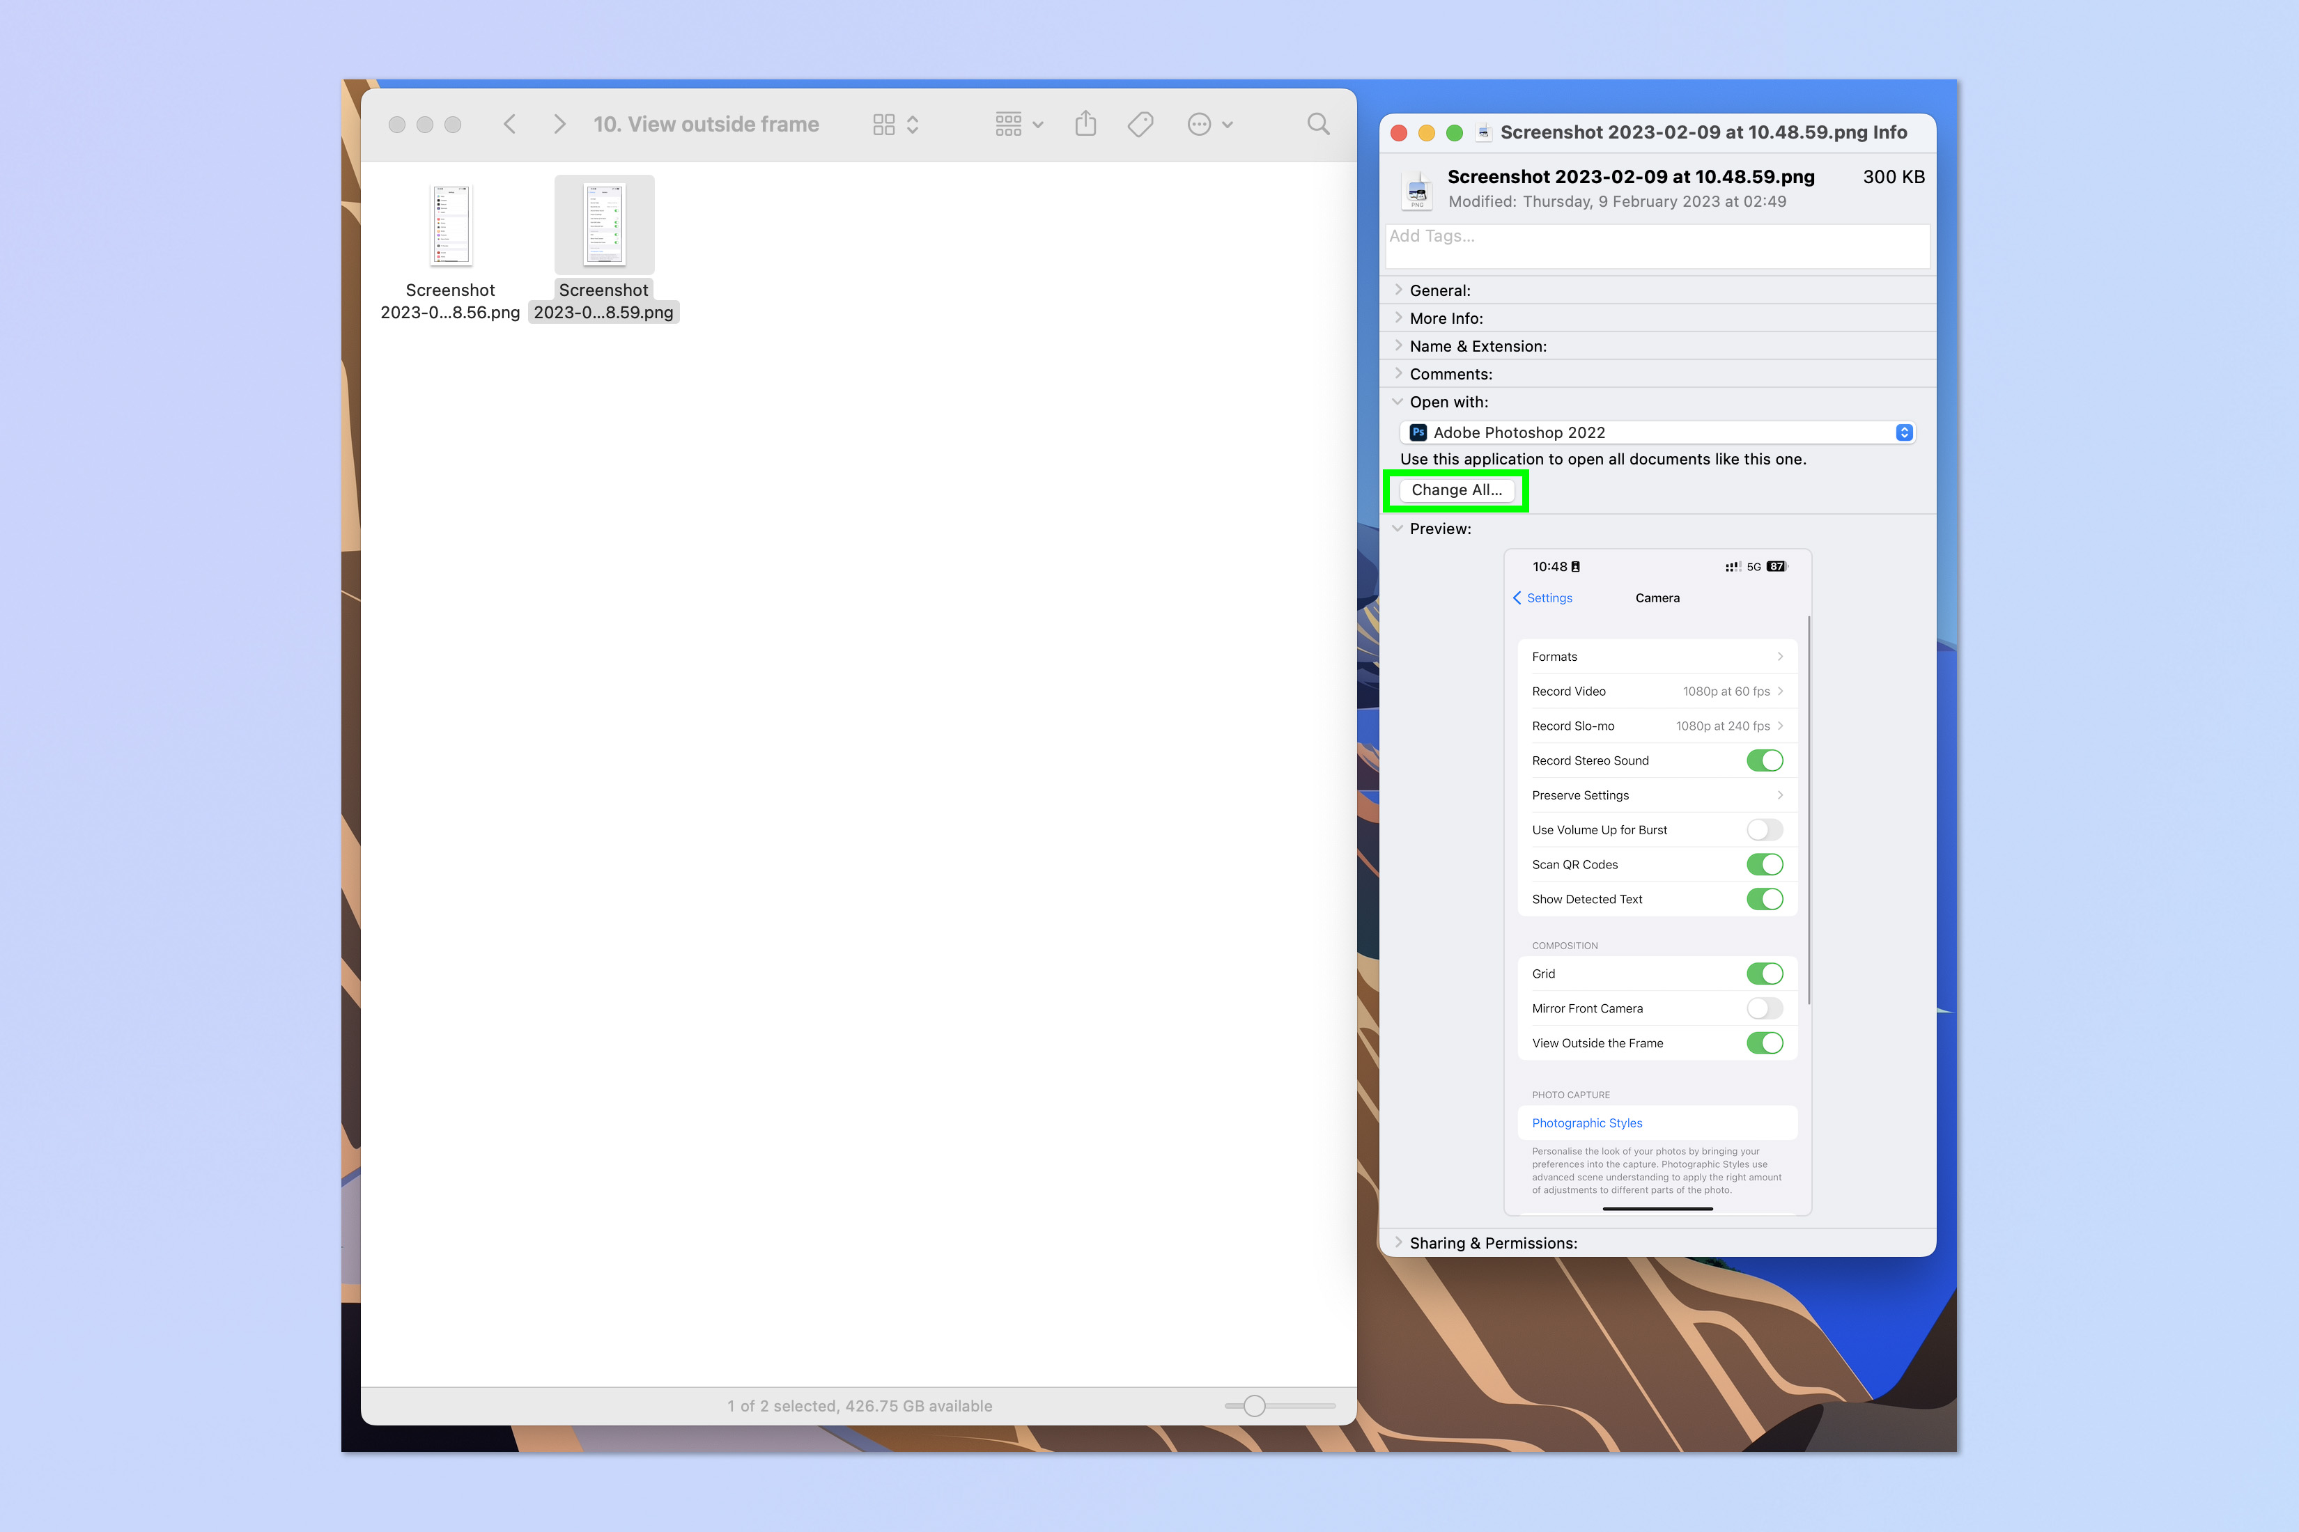Toggle the Grid composition switch
Viewport: 2299px width, 1532px height.
pos(1763,973)
